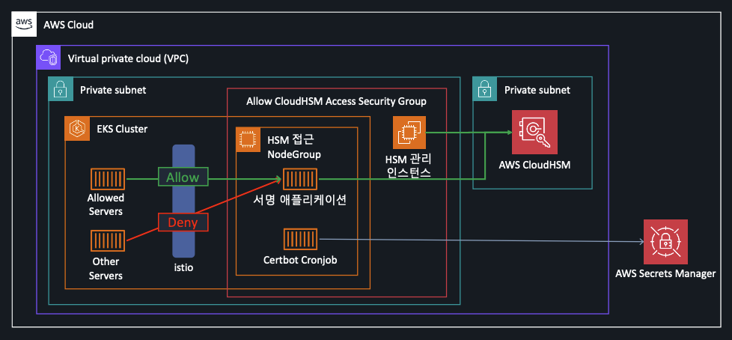Select the HSM 관리 인스턴스 EC2 icon
This screenshot has width=732, height=340.
(x=410, y=133)
